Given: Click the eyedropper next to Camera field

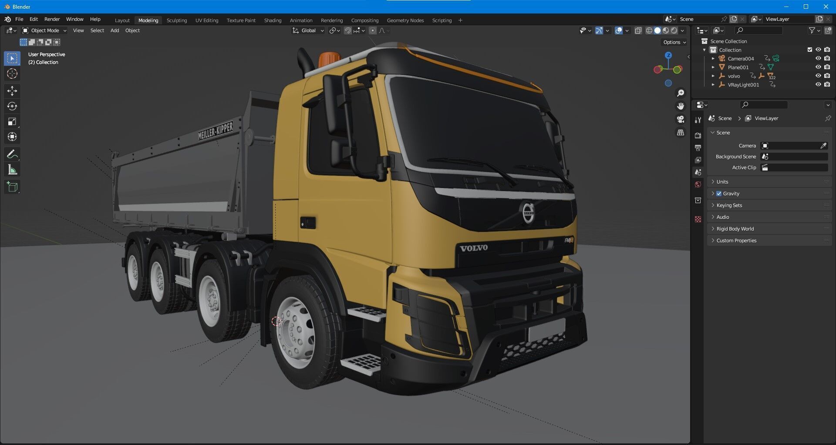Looking at the screenshot, I should 823,146.
